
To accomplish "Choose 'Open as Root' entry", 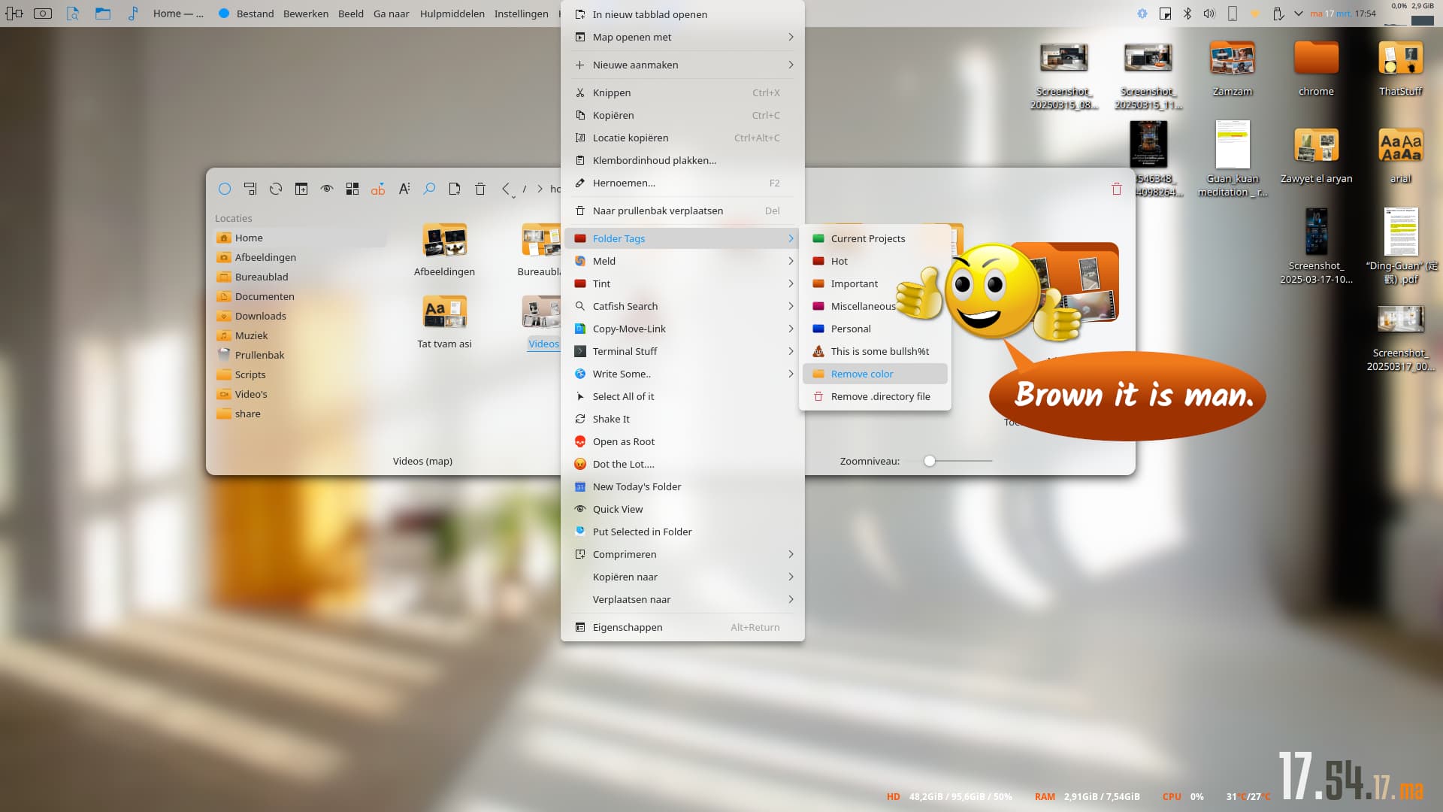I will [682, 441].
